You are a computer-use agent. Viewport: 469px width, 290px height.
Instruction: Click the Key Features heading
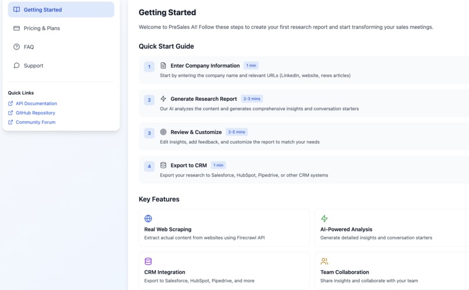159,199
